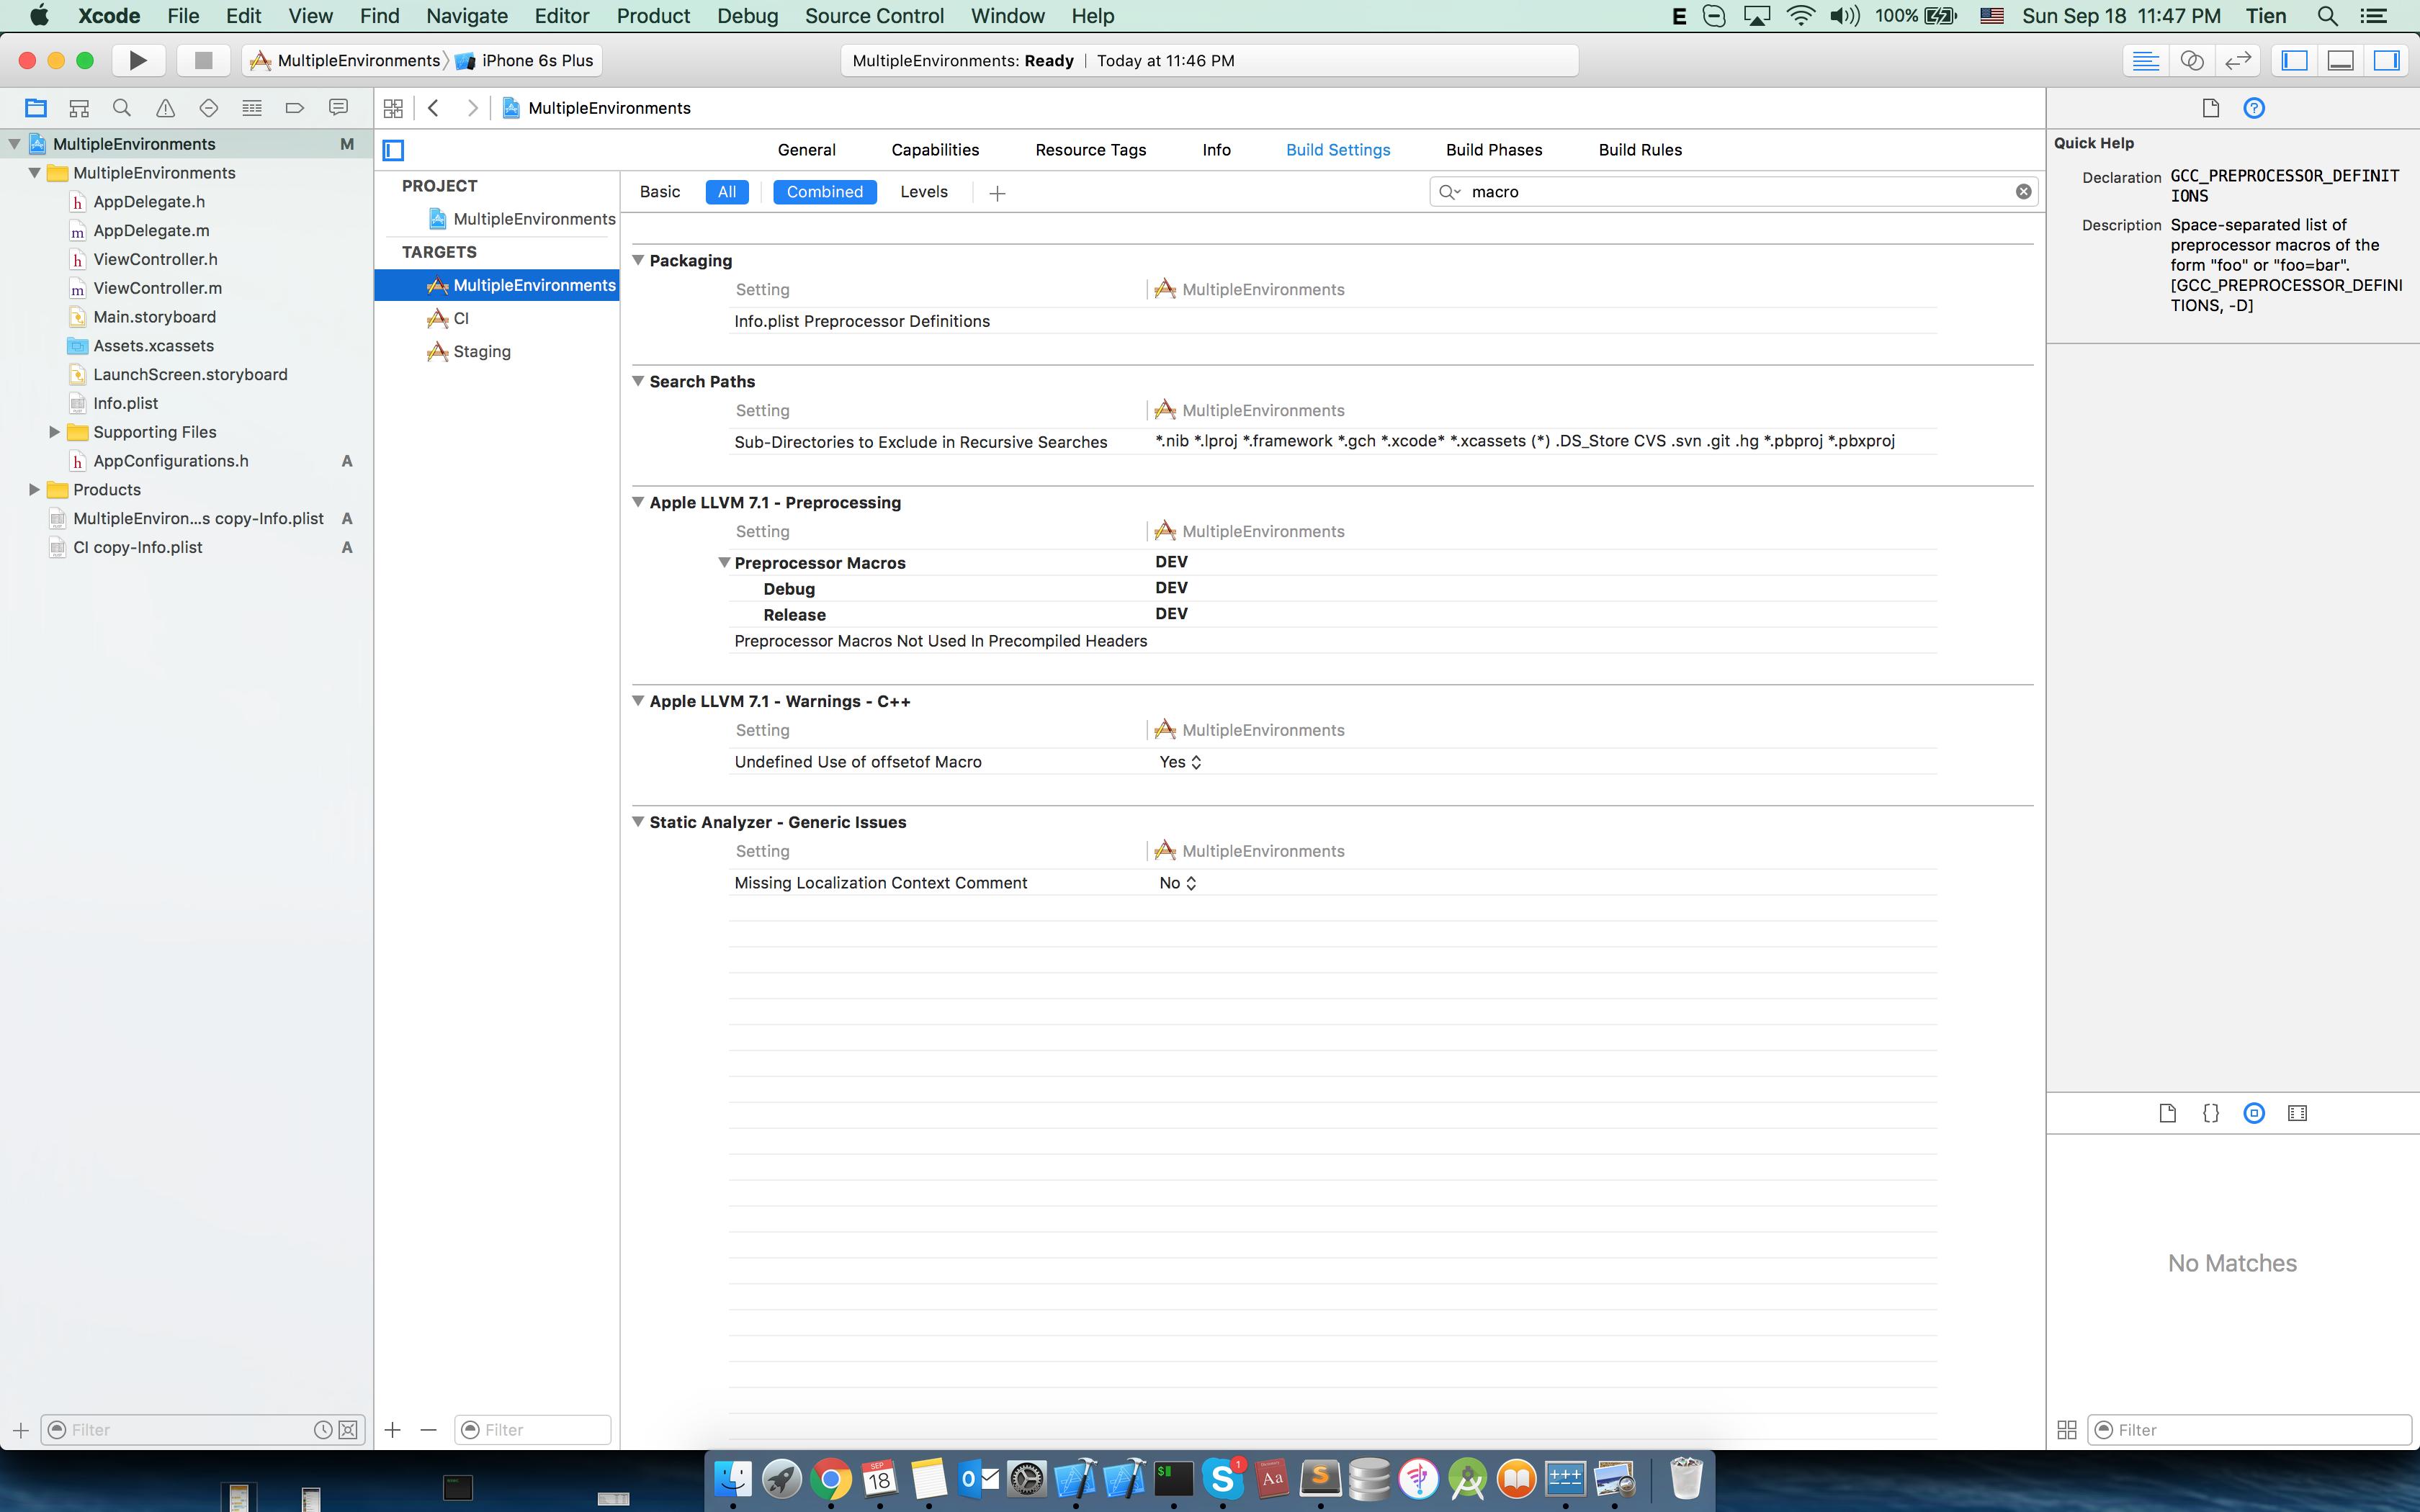2420x1512 pixels.
Task: Open the Find navigator magnifier icon
Action: [x=122, y=108]
